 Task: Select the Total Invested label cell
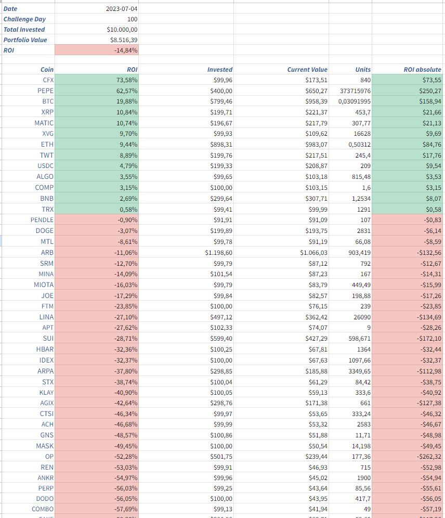point(29,30)
